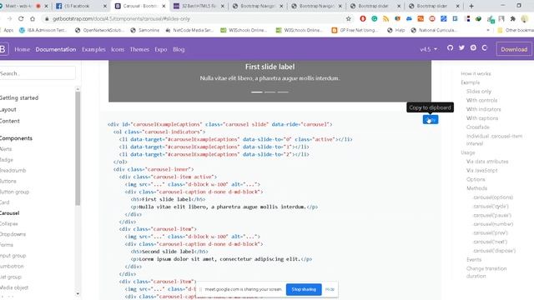Switch to the Meet browser tab
The height and width of the screenshot is (300, 534).
pos(24,6)
